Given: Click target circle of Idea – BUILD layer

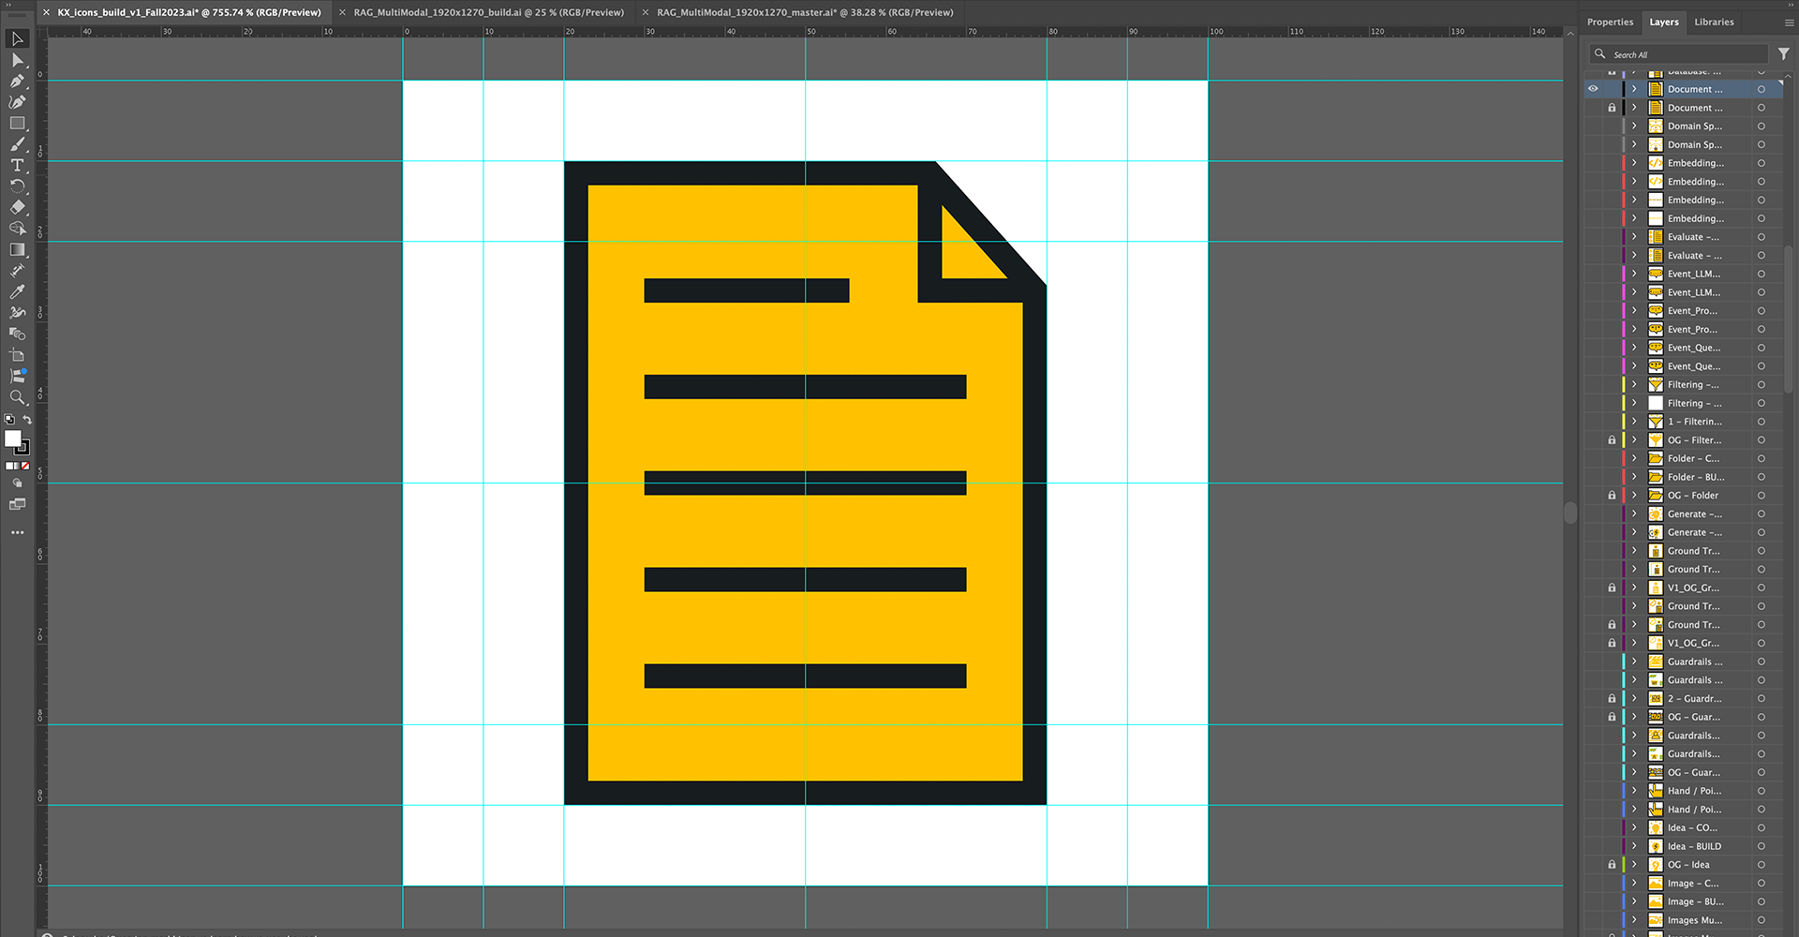Looking at the screenshot, I should tap(1761, 846).
